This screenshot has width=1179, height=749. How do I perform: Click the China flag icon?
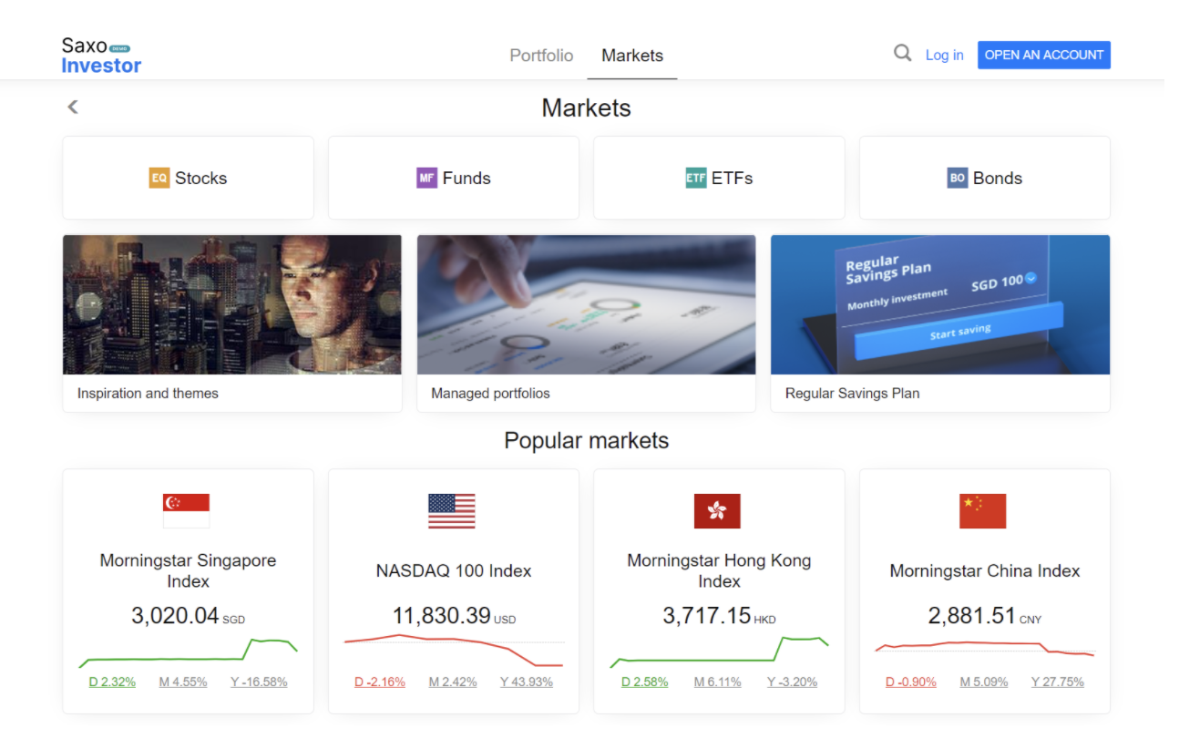click(x=983, y=511)
